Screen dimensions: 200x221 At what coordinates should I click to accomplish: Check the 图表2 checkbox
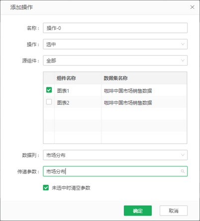pyautogui.click(x=49, y=102)
